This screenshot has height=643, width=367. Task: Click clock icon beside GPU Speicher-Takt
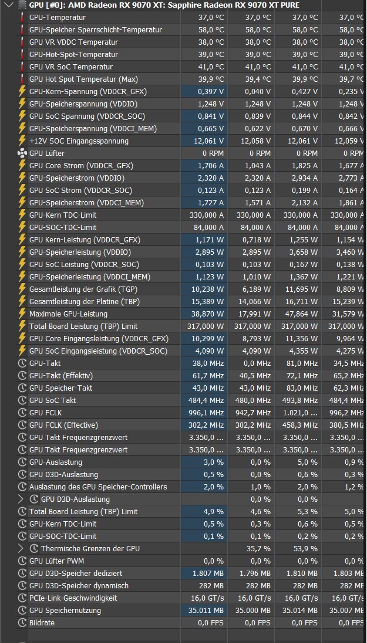click(x=22, y=388)
